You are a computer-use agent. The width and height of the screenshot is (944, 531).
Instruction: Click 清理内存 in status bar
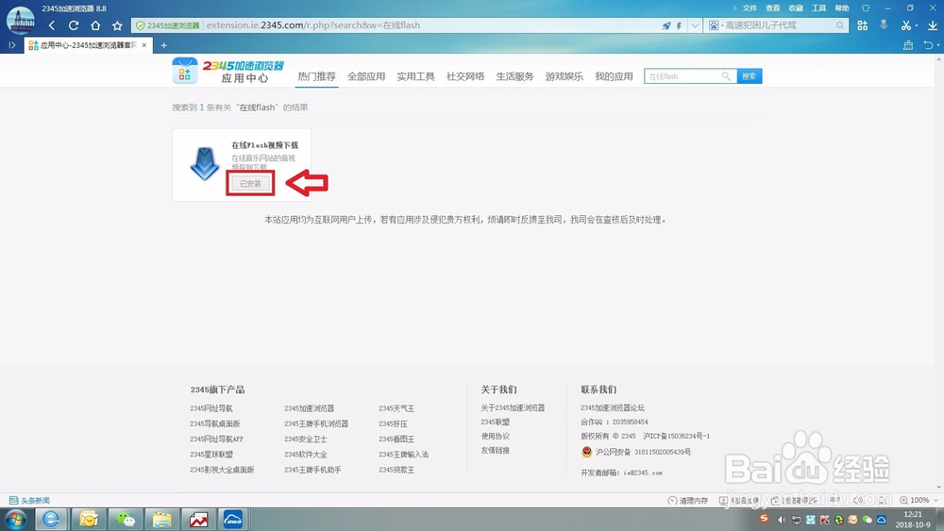tap(688, 500)
